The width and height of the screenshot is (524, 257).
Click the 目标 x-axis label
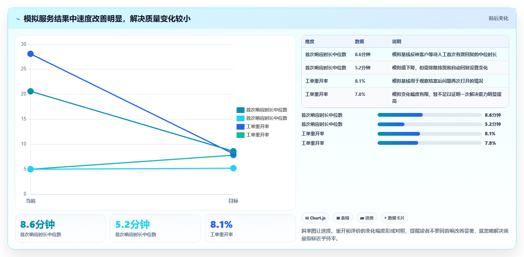coord(233,201)
